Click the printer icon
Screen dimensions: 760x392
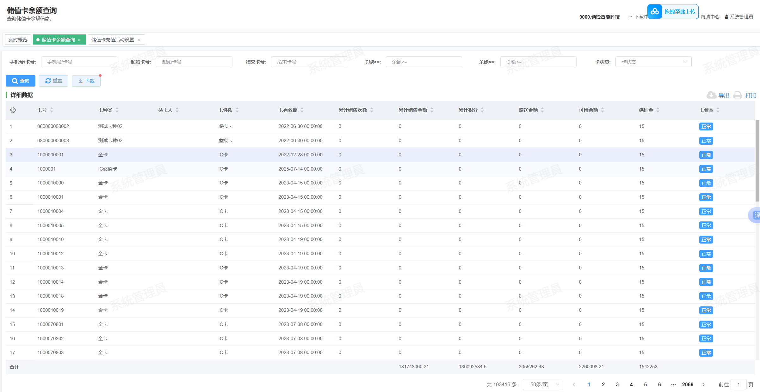(x=738, y=95)
